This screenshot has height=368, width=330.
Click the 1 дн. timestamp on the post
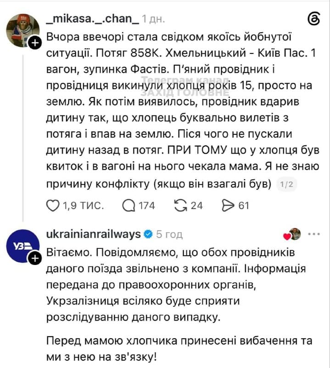pyautogui.click(x=154, y=19)
